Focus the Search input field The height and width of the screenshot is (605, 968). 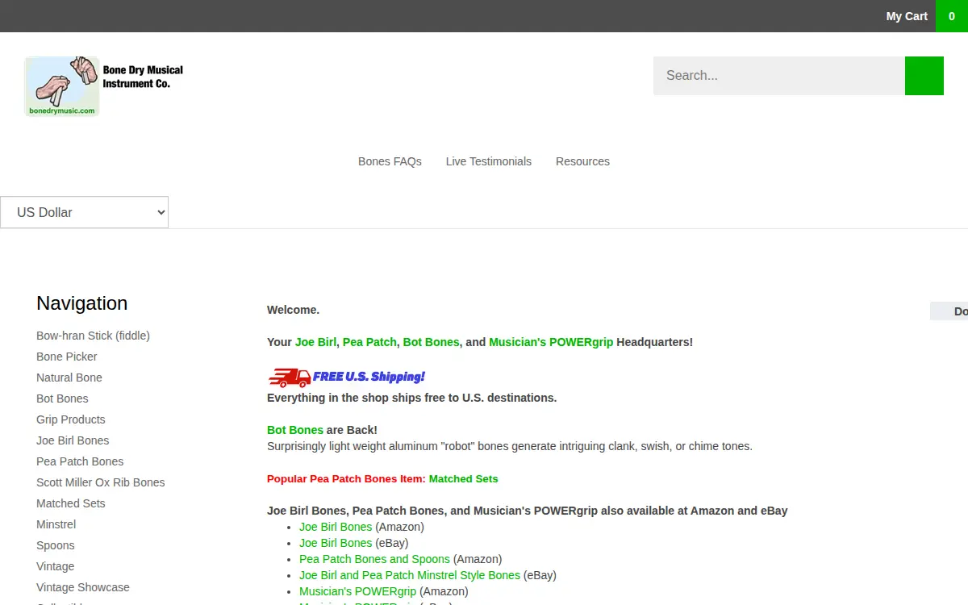(x=779, y=76)
